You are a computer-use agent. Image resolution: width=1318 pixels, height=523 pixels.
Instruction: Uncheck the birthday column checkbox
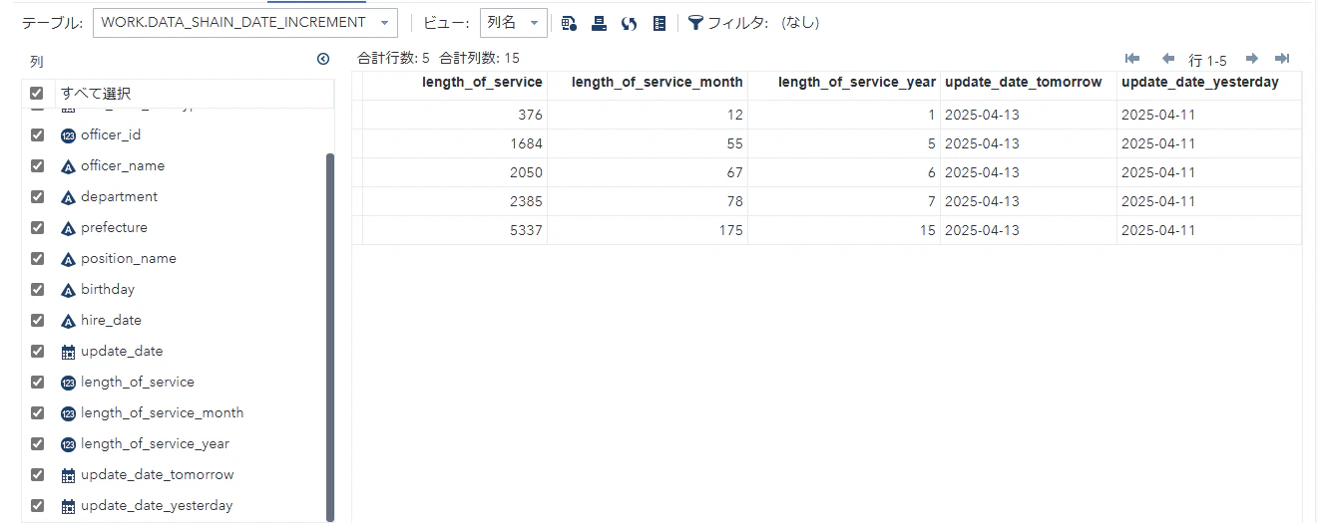point(37,289)
